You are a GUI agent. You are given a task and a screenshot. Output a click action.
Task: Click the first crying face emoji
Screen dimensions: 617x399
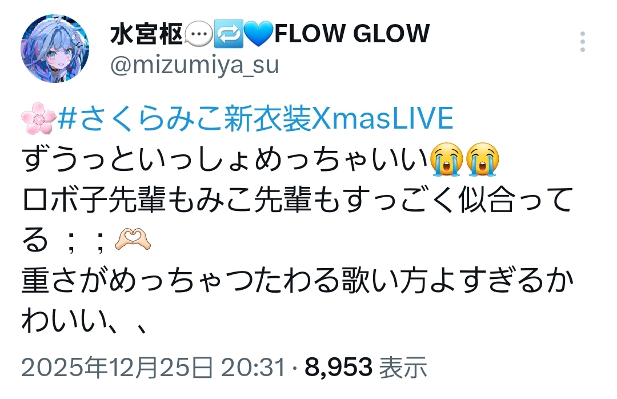446,159
